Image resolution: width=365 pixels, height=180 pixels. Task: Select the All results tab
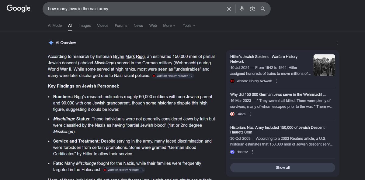(x=70, y=25)
